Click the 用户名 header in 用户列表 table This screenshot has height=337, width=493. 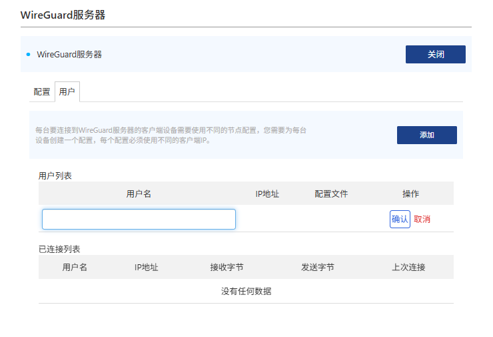(x=139, y=194)
